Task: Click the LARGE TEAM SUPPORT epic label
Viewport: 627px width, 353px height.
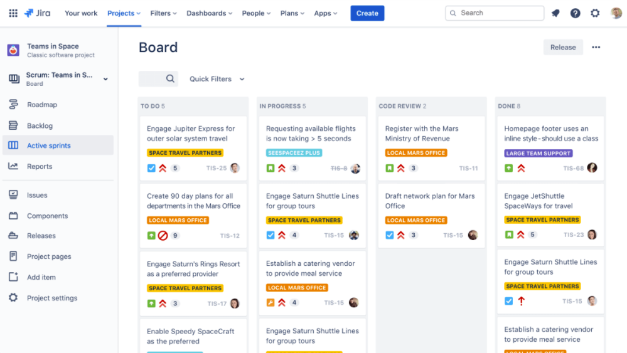Action: (539, 153)
